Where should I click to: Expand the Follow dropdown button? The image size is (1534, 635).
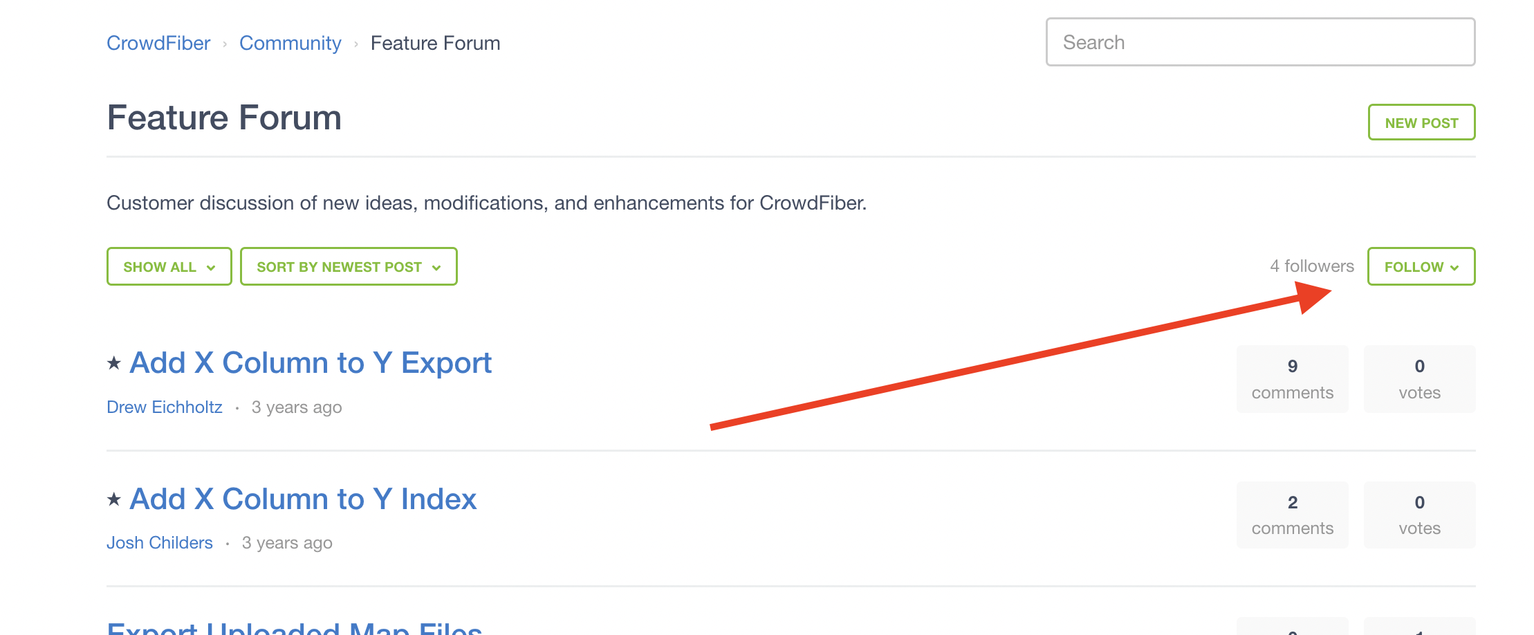pyautogui.click(x=1421, y=266)
